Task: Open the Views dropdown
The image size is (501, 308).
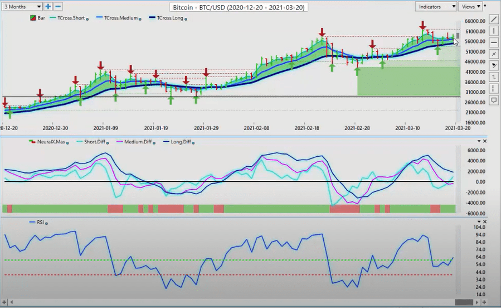Action: (470, 6)
